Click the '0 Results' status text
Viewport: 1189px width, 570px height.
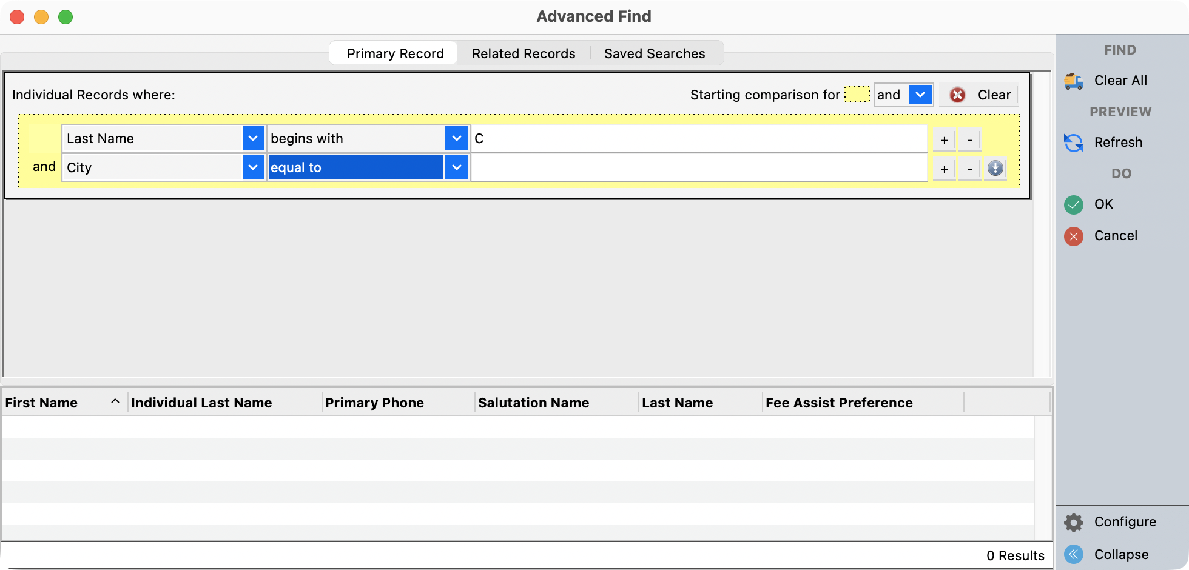tap(1015, 555)
